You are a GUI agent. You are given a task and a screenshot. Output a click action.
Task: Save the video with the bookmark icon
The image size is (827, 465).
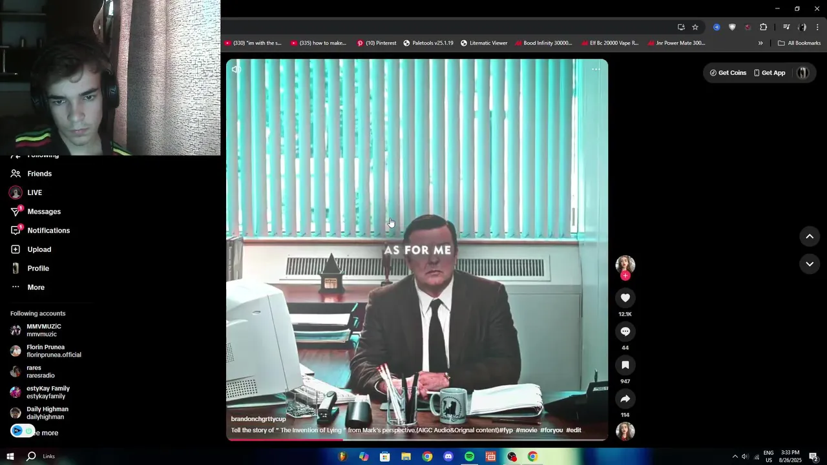coord(625,365)
